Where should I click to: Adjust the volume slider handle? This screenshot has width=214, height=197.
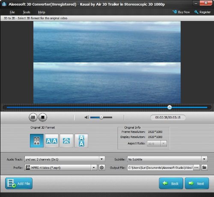(101, 118)
